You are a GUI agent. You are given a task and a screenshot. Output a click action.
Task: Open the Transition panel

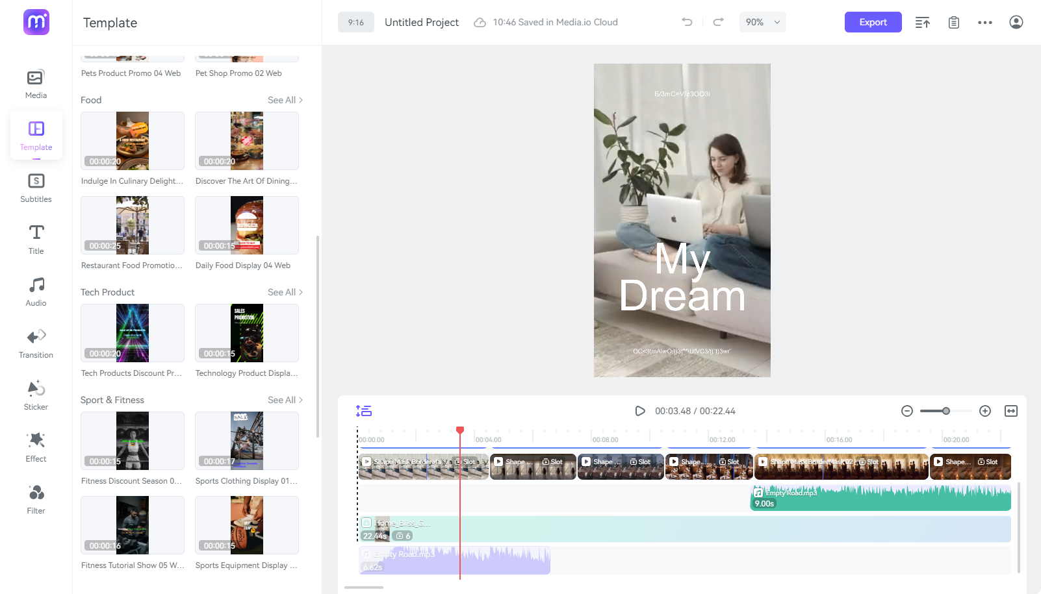(x=36, y=344)
